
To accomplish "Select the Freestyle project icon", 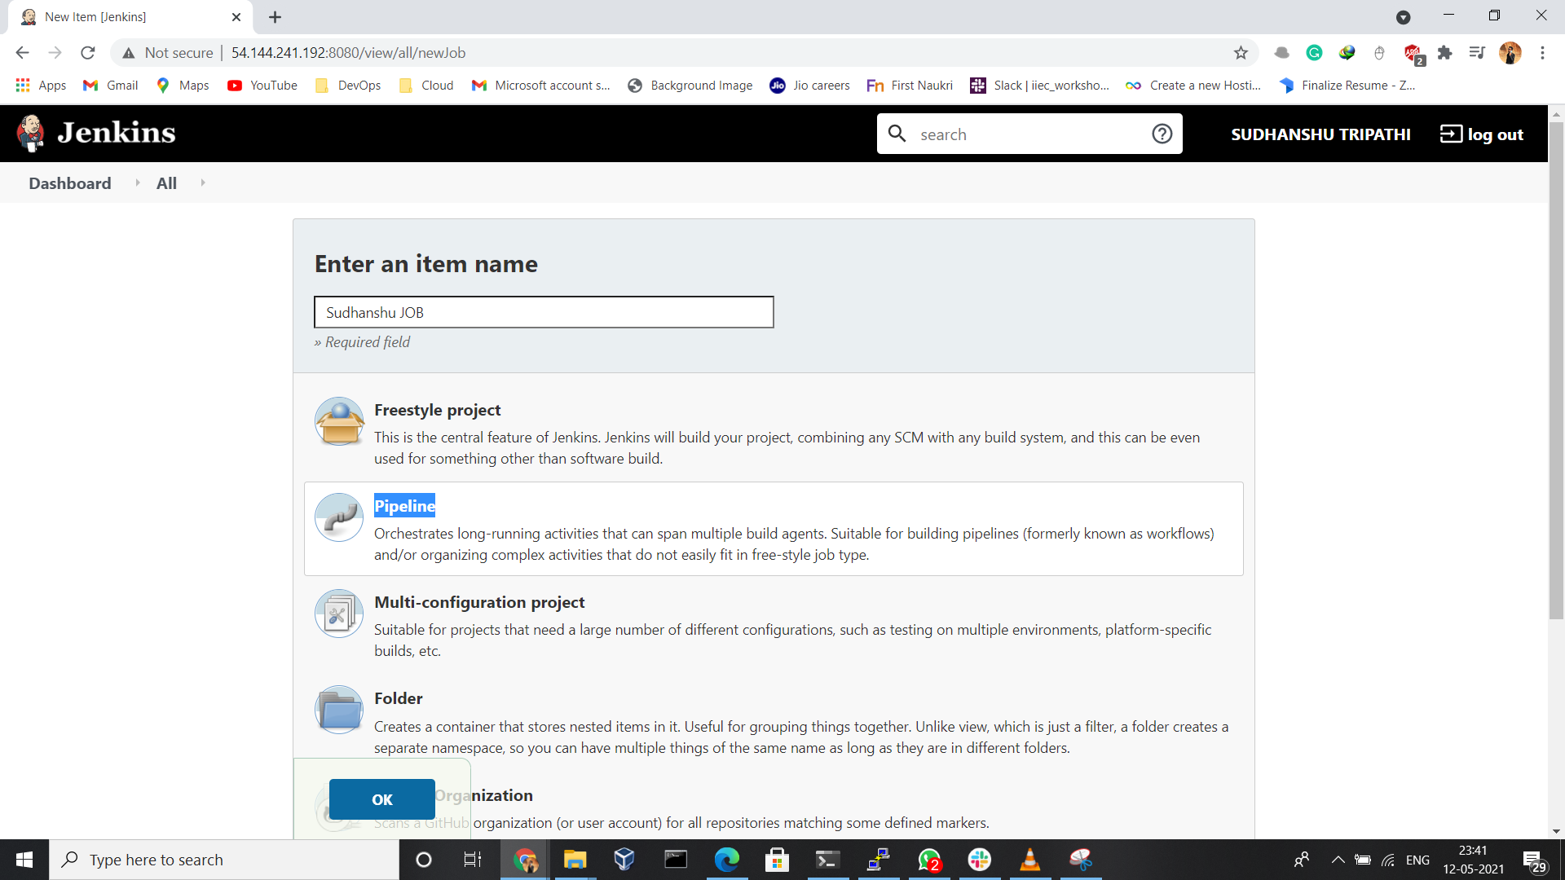I will (x=338, y=421).
